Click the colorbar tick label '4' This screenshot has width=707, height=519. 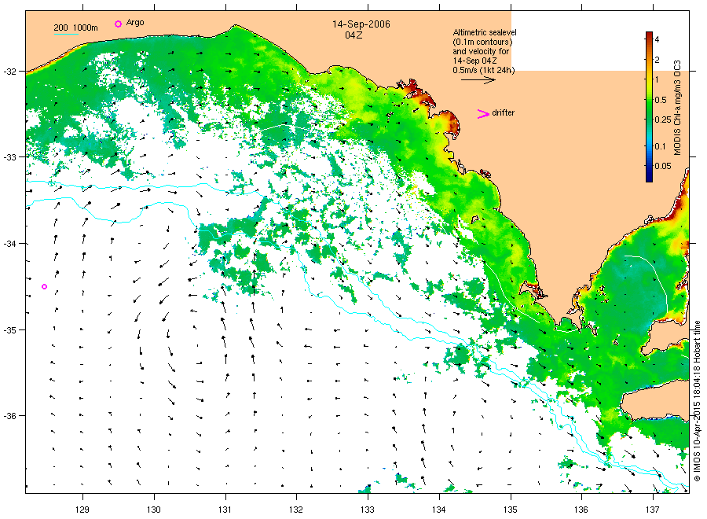tap(657, 40)
